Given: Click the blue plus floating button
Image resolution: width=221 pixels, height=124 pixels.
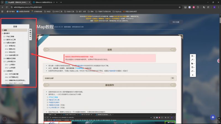Looking at the screenshot, I should point(213,117).
